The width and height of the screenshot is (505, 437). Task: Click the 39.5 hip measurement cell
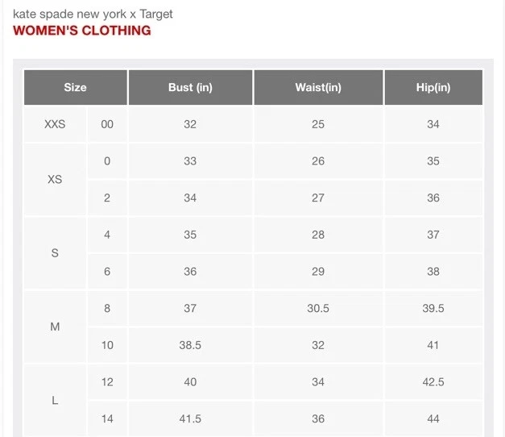(433, 308)
